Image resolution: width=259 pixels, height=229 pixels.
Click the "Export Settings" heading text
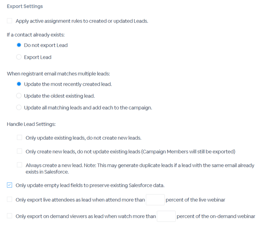coord(25,6)
